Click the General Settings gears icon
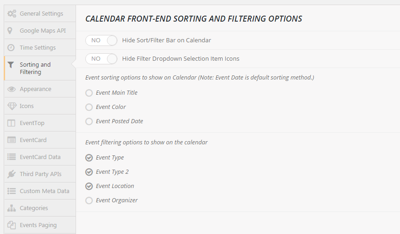This screenshot has height=234, width=400. [12, 13]
